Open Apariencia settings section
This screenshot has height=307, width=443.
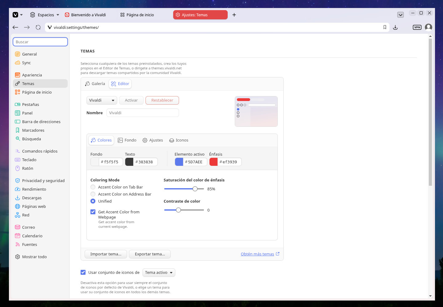[x=40, y=75]
